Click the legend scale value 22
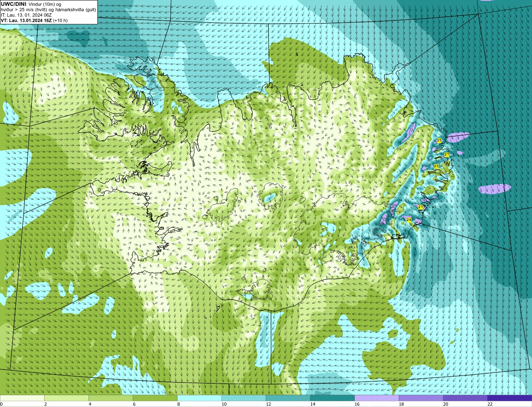Image resolution: width=532 pixels, height=407 pixels. click(x=490, y=404)
